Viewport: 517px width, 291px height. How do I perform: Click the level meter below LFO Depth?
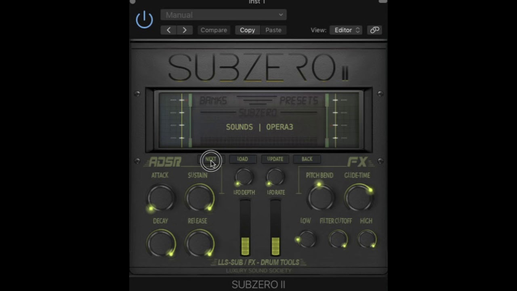coord(245,228)
